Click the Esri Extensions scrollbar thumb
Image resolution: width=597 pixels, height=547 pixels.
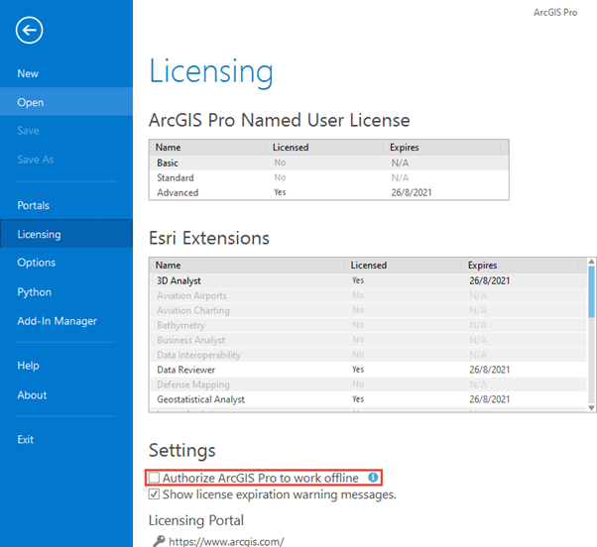[x=591, y=291]
